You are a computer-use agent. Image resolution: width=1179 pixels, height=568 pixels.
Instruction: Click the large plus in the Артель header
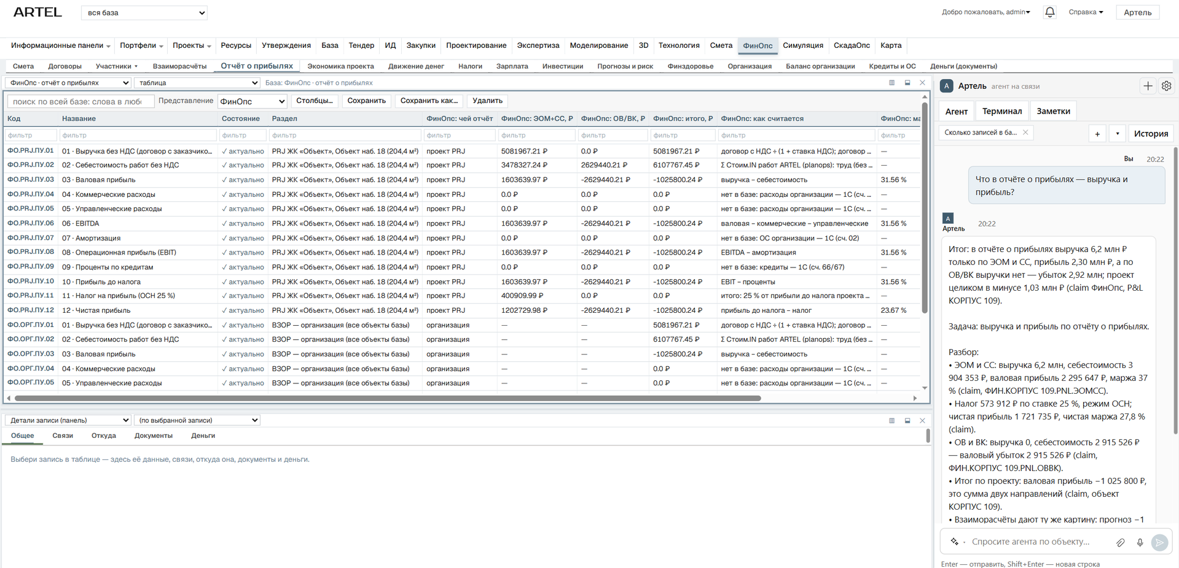[1148, 86]
